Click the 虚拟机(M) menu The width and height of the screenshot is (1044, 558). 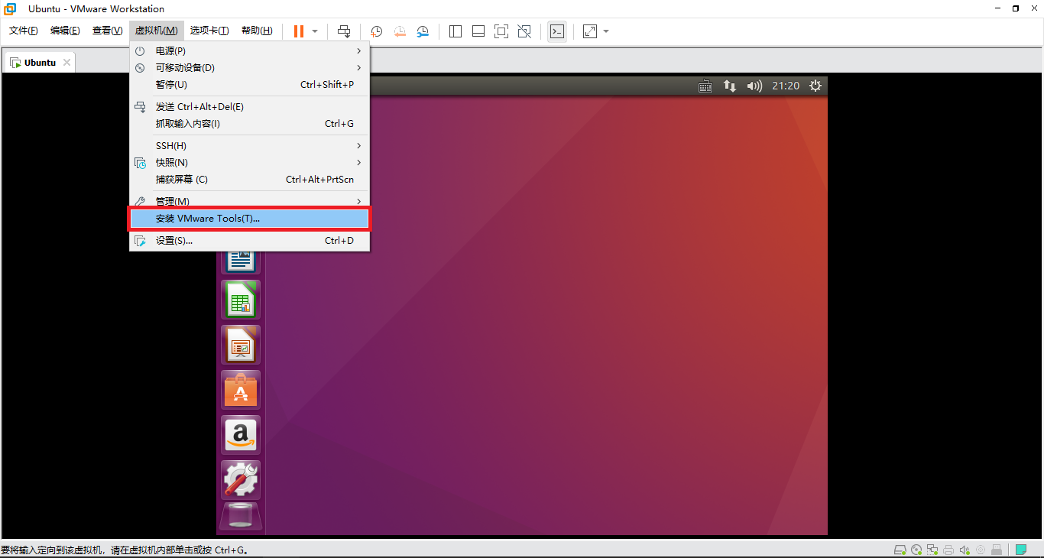click(x=157, y=31)
